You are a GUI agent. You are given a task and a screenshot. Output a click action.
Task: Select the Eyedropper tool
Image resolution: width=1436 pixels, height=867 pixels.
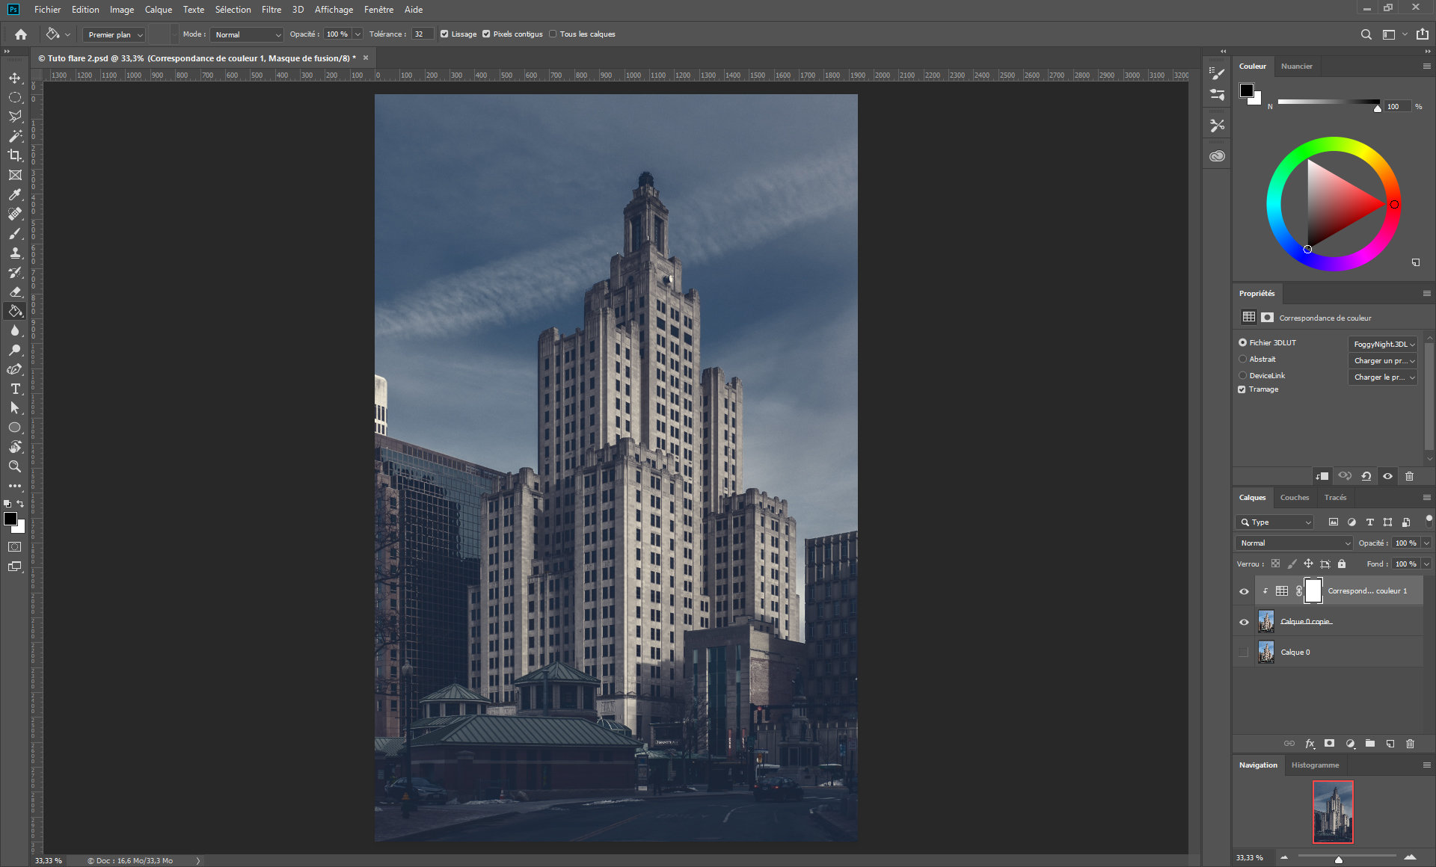coord(15,194)
